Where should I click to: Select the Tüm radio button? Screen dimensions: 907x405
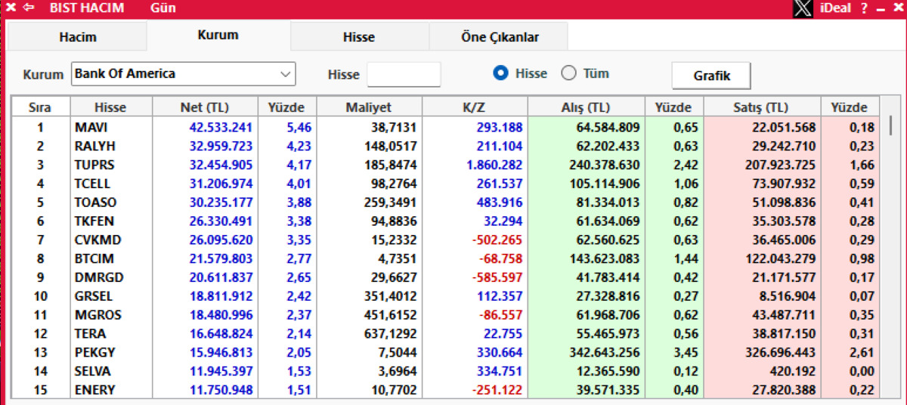568,73
